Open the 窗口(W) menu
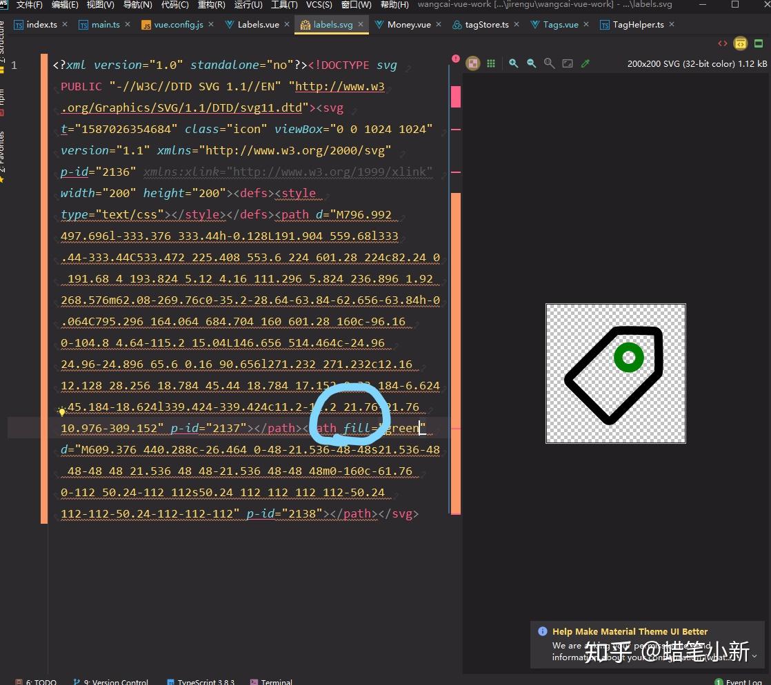 [357, 5]
